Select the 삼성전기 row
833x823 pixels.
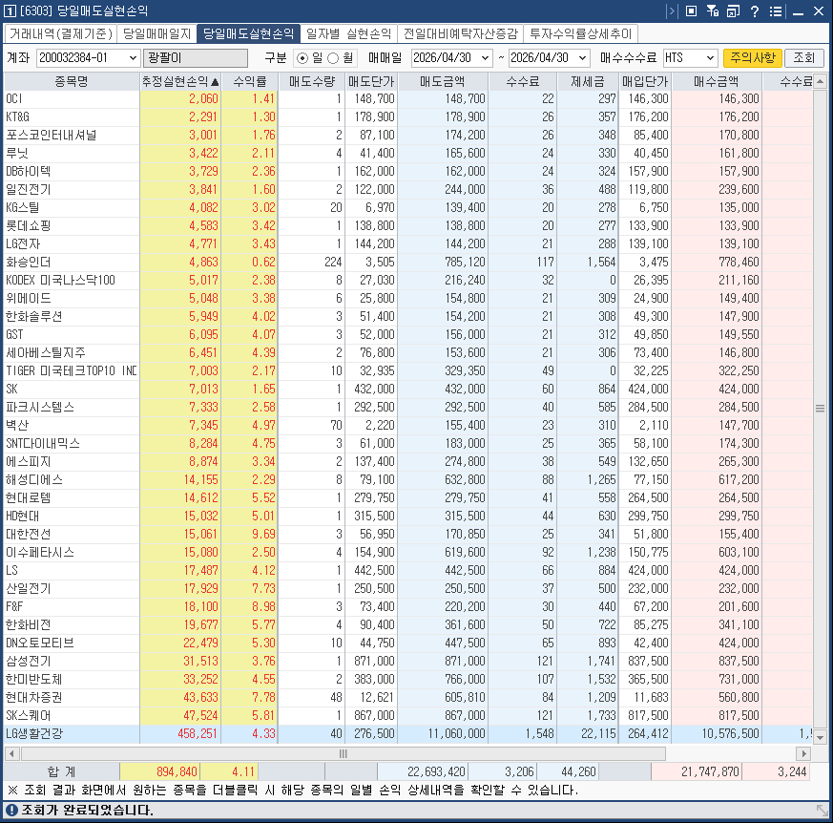coord(408,661)
